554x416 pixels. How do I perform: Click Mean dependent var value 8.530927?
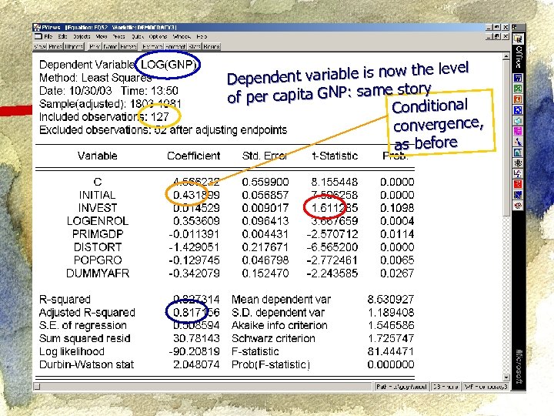[x=391, y=300]
